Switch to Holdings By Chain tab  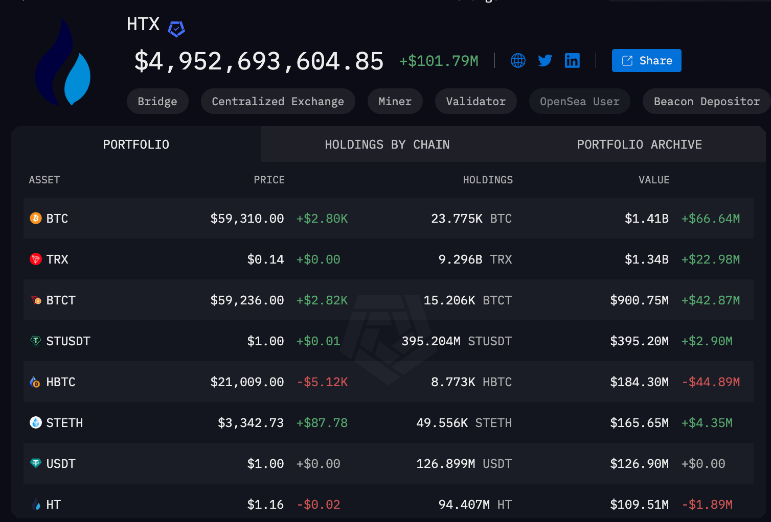[x=387, y=145]
